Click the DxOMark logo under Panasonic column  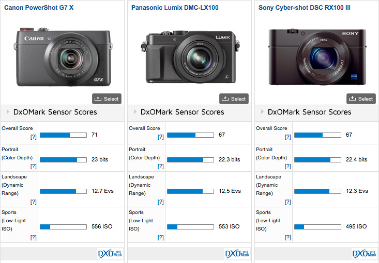(237, 254)
